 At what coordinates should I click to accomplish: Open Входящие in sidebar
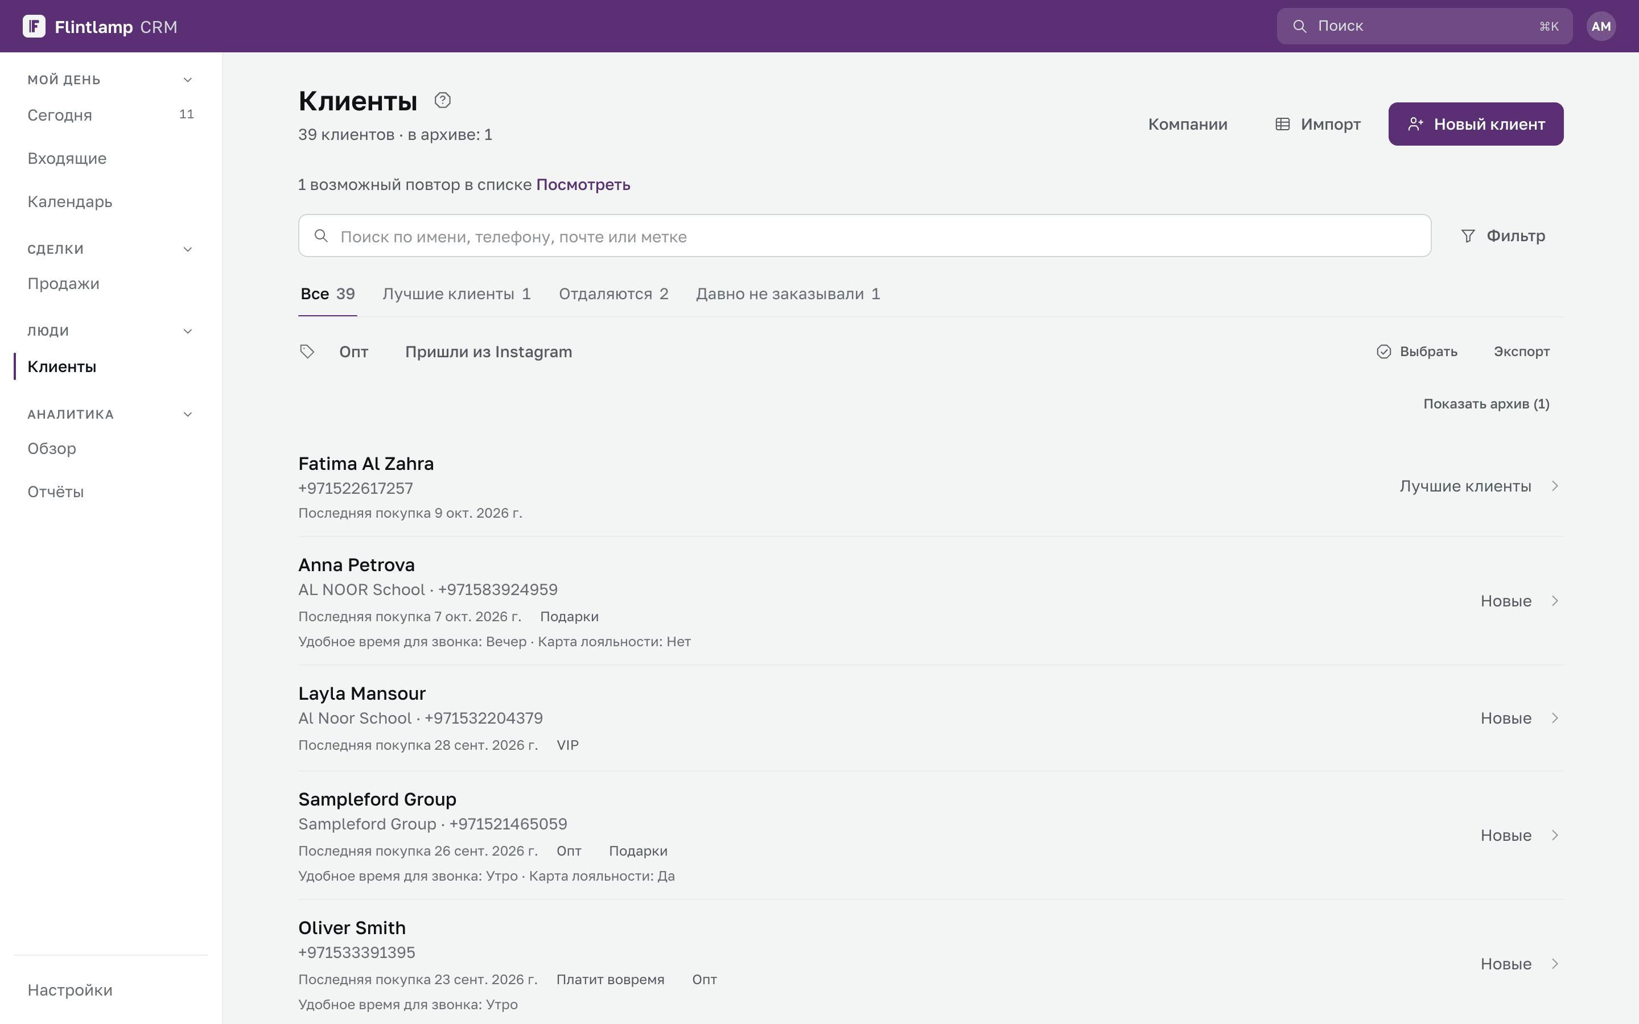tap(111, 159)
